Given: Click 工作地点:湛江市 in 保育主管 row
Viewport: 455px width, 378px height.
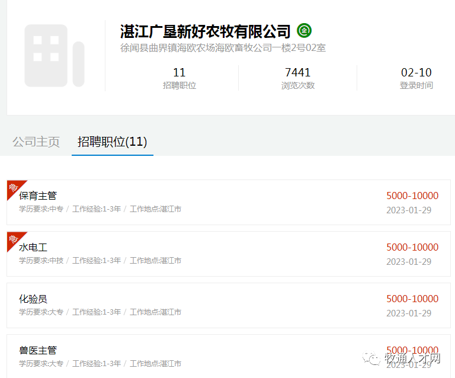Looking at the screenshot, I should (x=155, y=209).
